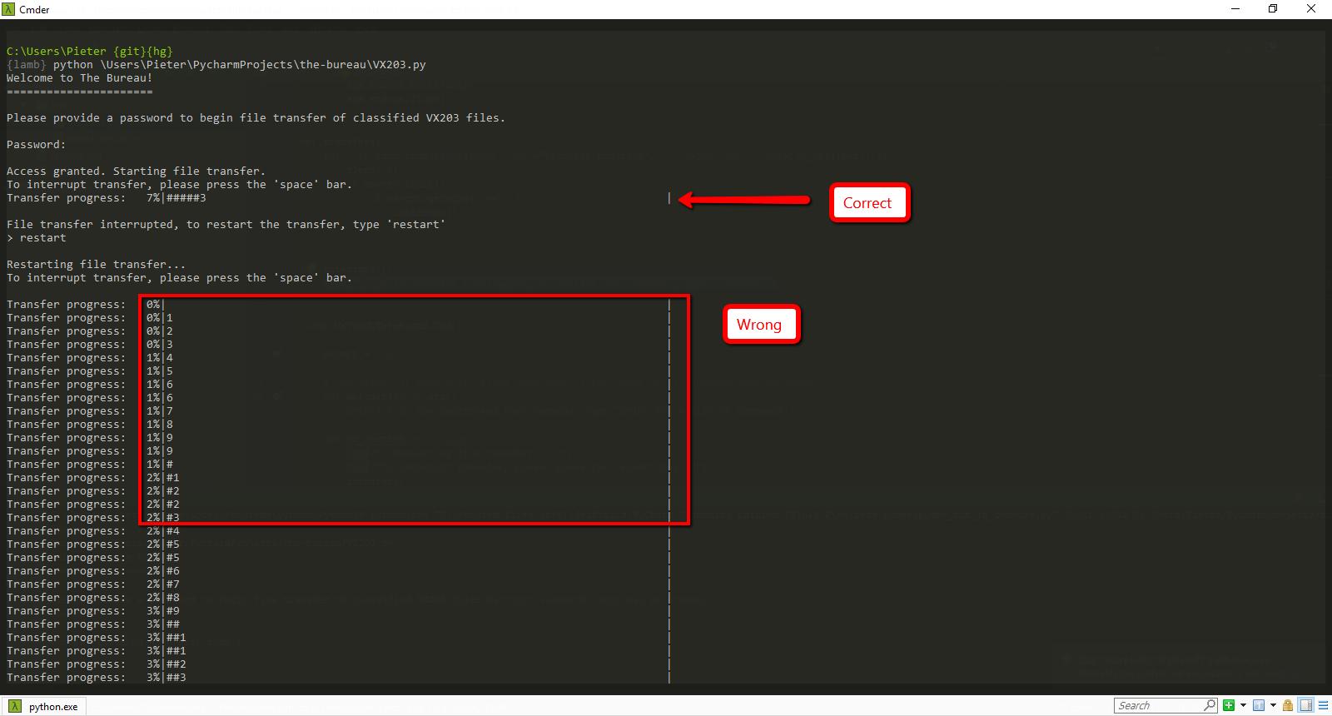Open the hamburger settings menu icon
The height and width of the screenshot is (716, 1332).
pos(1322,706)
